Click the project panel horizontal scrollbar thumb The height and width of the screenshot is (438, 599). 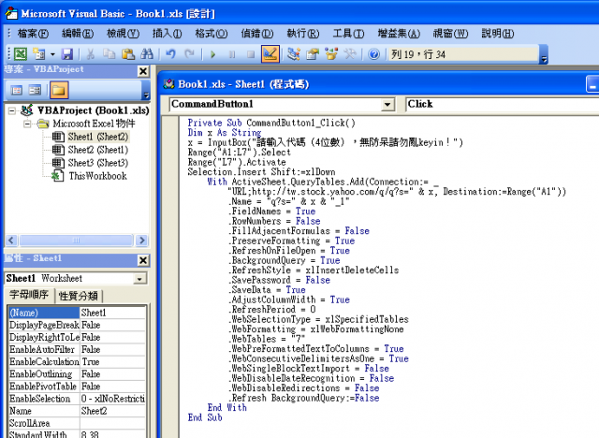point(76,241)
